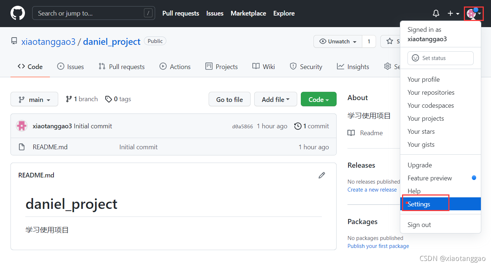Switch to the Actions tab
This screenshot has width=491, height=266.
pos(175,66)
